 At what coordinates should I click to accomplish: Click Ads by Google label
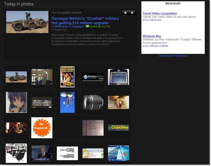tap(173, 3)
